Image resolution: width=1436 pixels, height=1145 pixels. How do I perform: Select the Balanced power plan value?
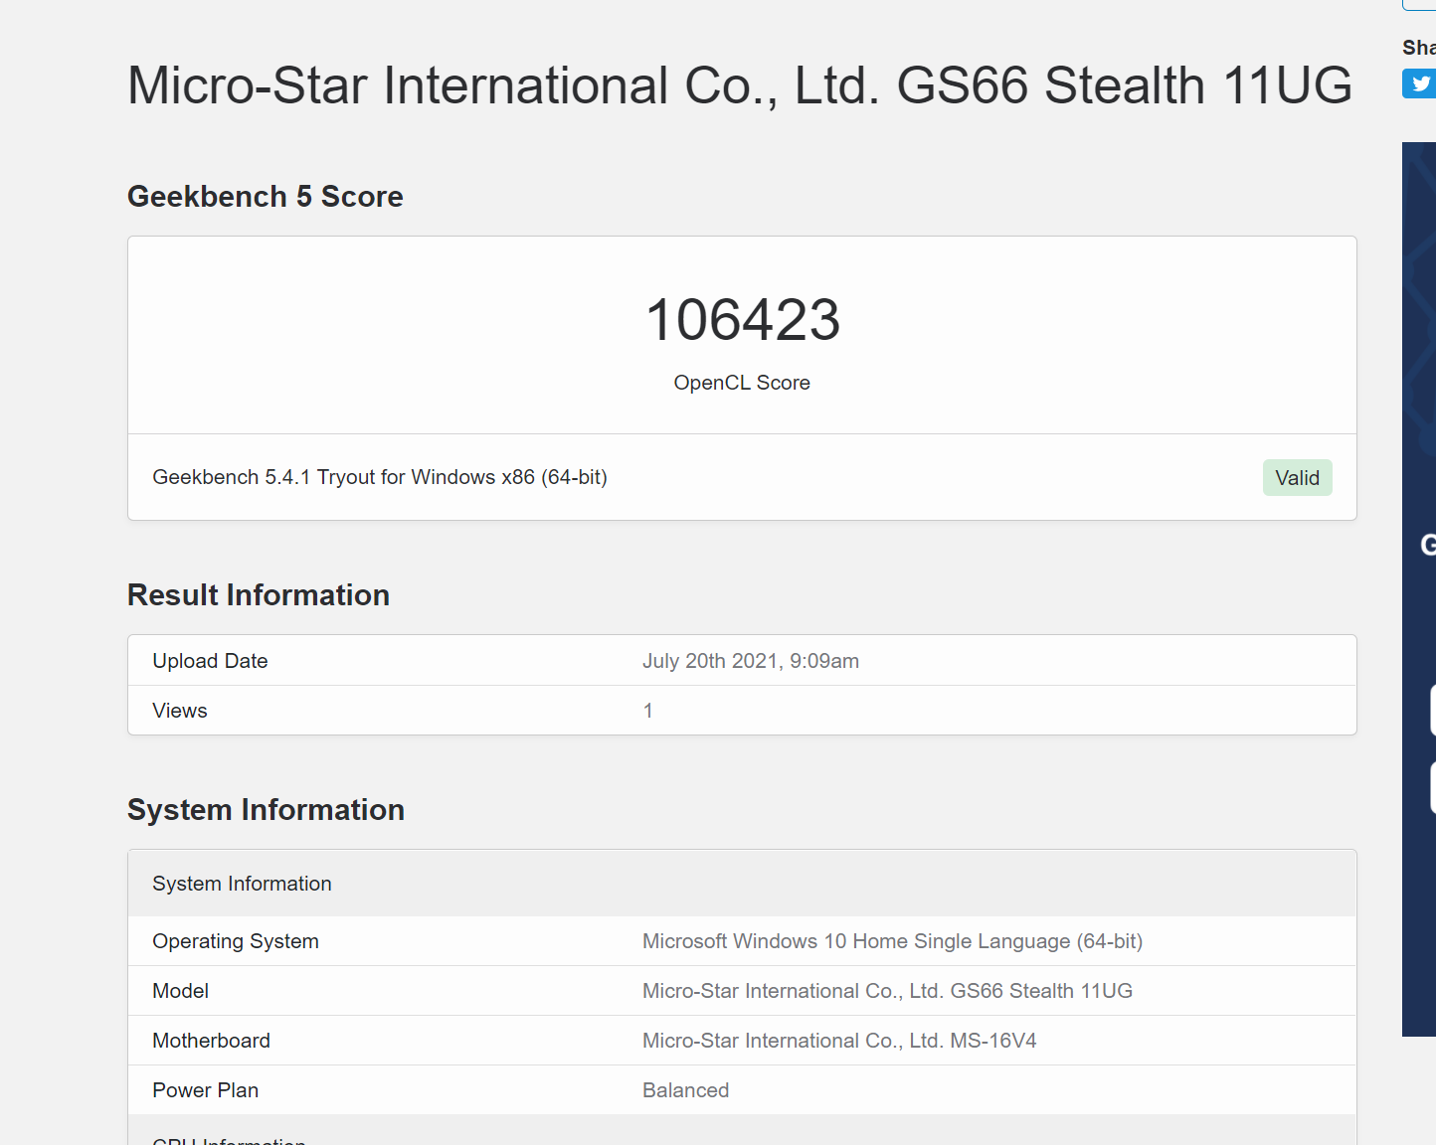(685, 1090)
